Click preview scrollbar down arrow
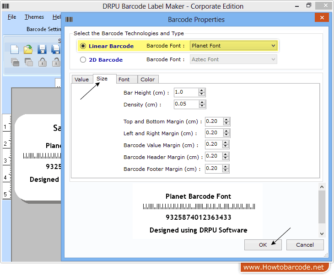334x275 pixels. 322,234
